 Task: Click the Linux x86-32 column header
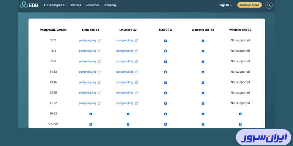(128, 30)
